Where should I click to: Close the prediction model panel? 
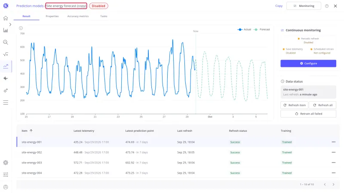tap(335, 6)
